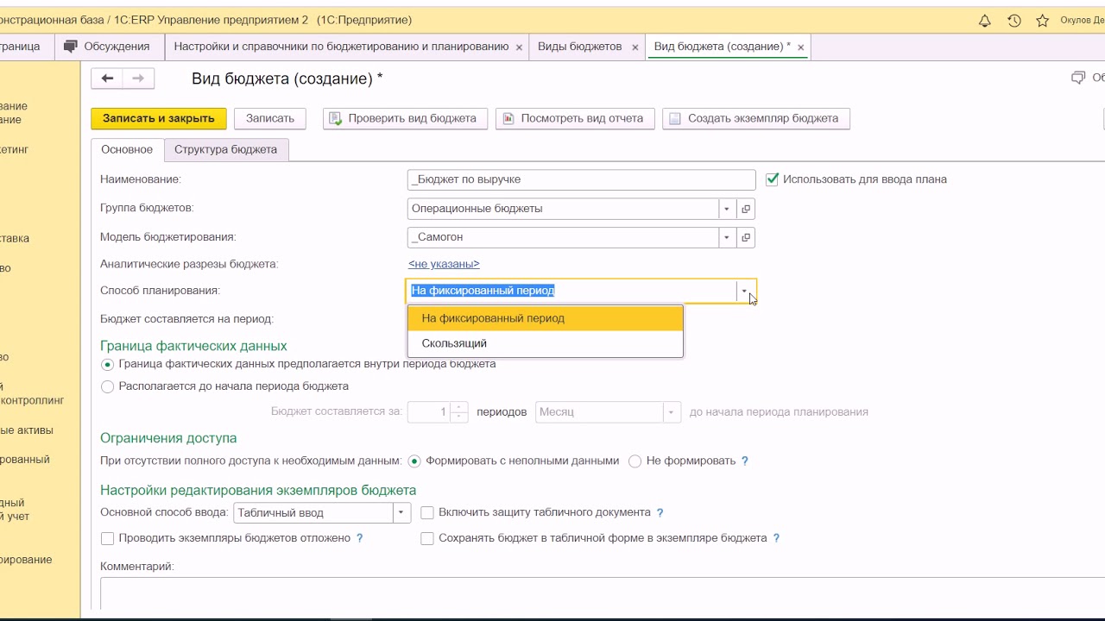Click the notifications bell icon

tap(984, 21)
